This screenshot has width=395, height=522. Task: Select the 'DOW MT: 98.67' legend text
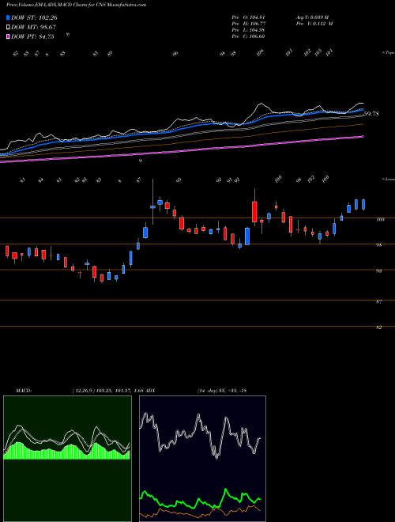34,28
